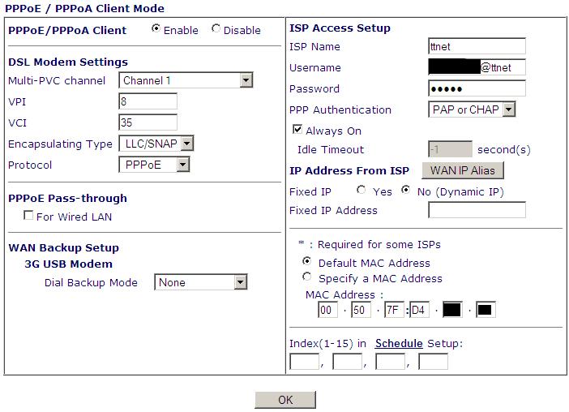This screenshot has height=412, width=569.
Task: Click the VCI input field
Action: pos(148,122)
